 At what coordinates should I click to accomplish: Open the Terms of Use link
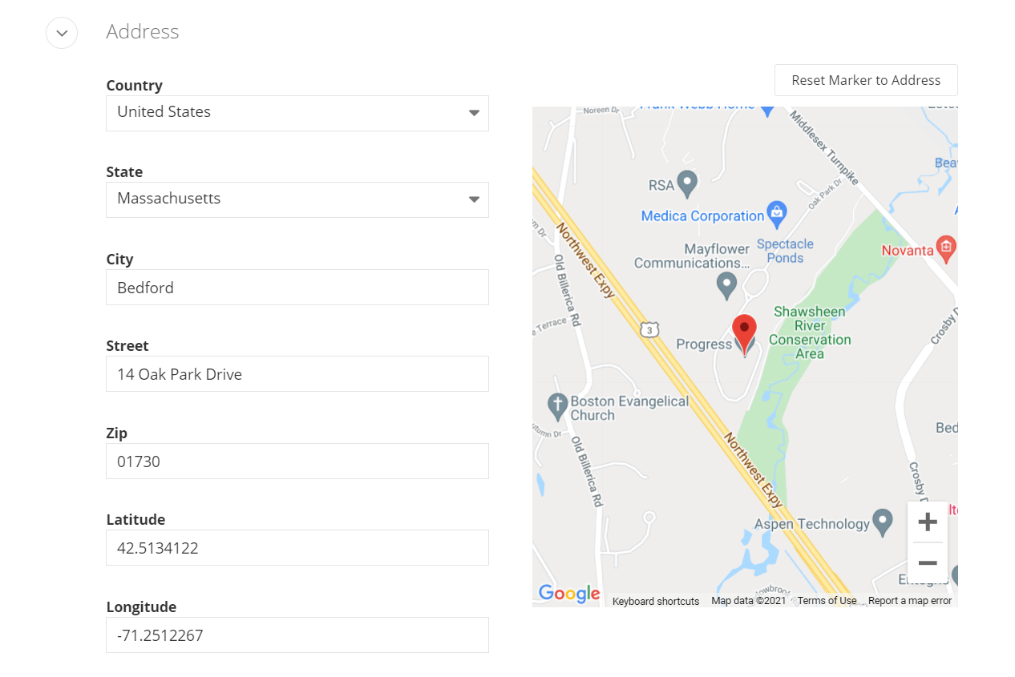point(827,601)
